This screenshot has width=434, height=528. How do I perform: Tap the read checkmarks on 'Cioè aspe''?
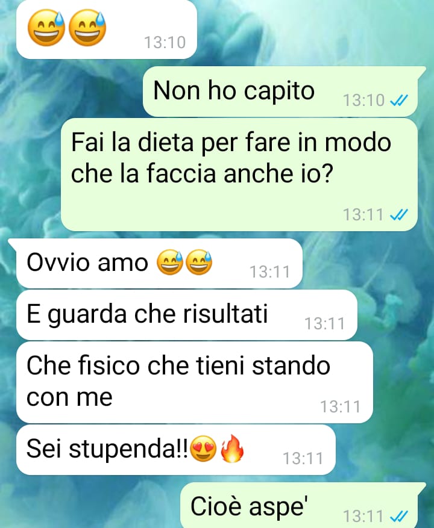(399, 515)
